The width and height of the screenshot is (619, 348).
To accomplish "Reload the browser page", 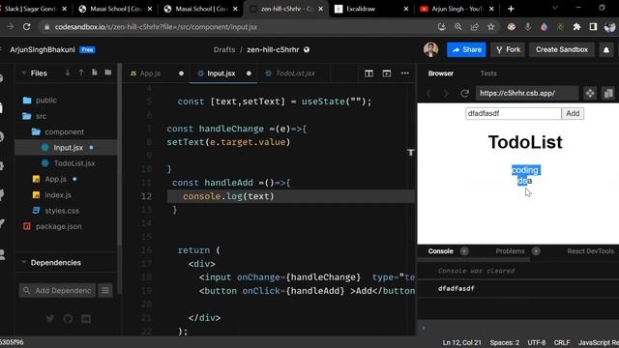I will pyautogui.click(x=26, y=27).
